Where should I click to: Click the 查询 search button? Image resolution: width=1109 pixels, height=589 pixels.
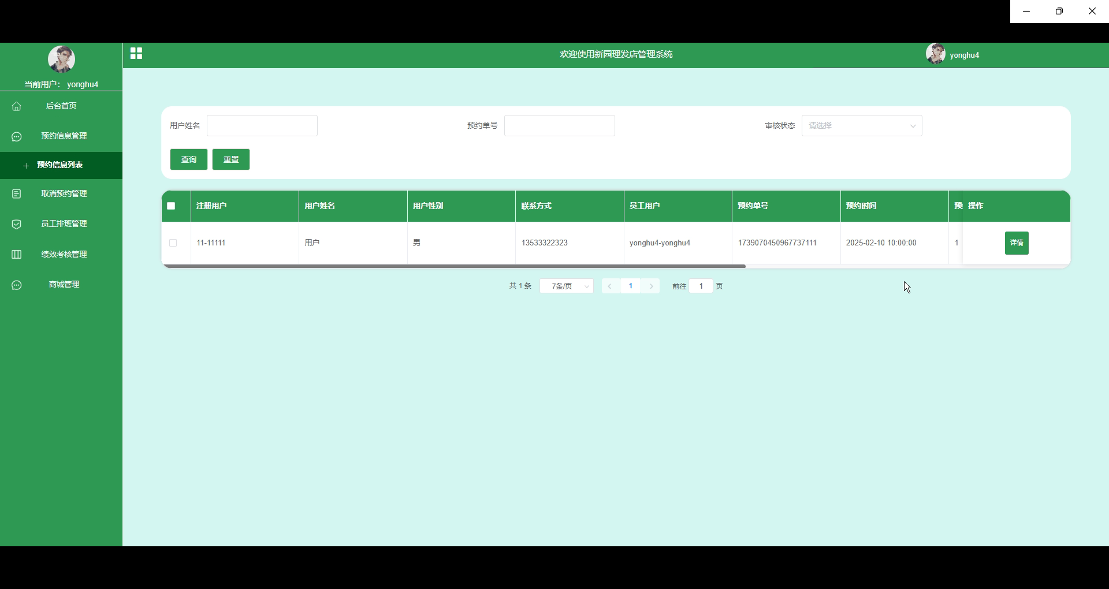point(189,159)
